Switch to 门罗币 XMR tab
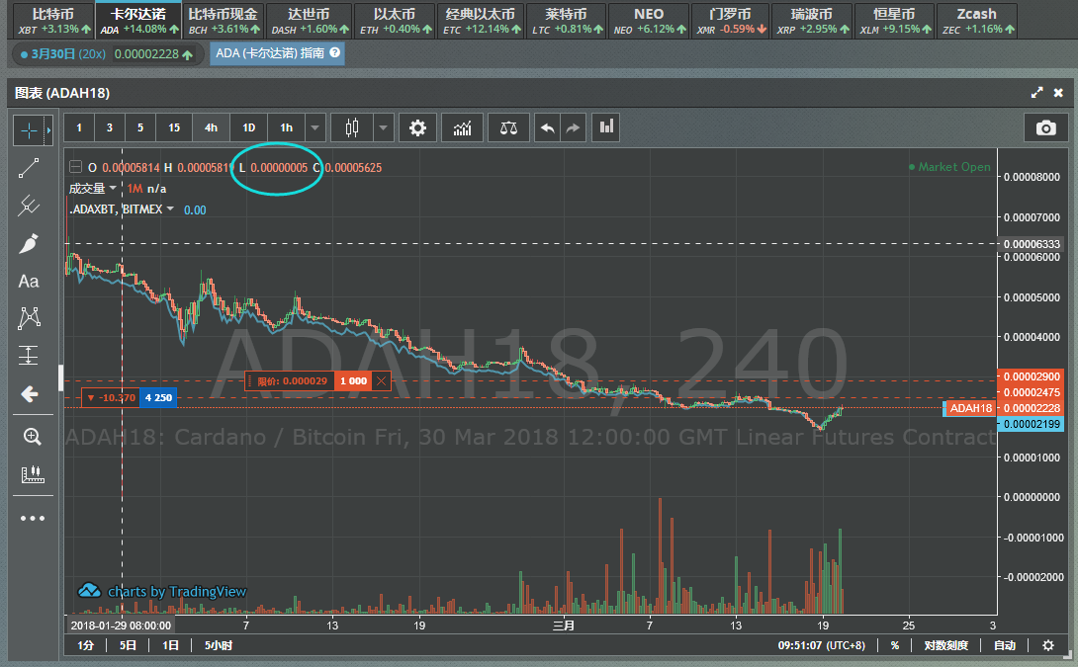The height and width of the screenshot is (667, 1078). (x=730, y=21)
